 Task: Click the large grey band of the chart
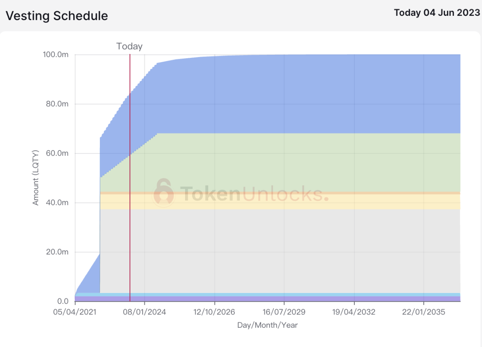280,251
